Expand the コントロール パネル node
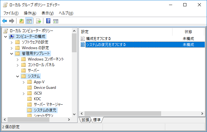The height and width of the screenshot is (132, 207). coord(17,65)
